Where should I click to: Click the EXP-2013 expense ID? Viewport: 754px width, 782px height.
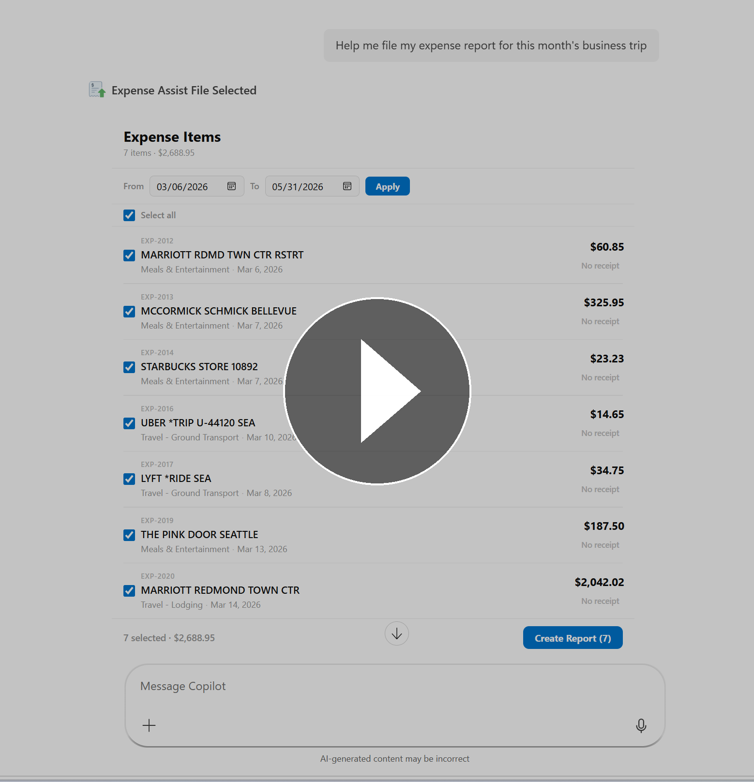click(157, 297)
